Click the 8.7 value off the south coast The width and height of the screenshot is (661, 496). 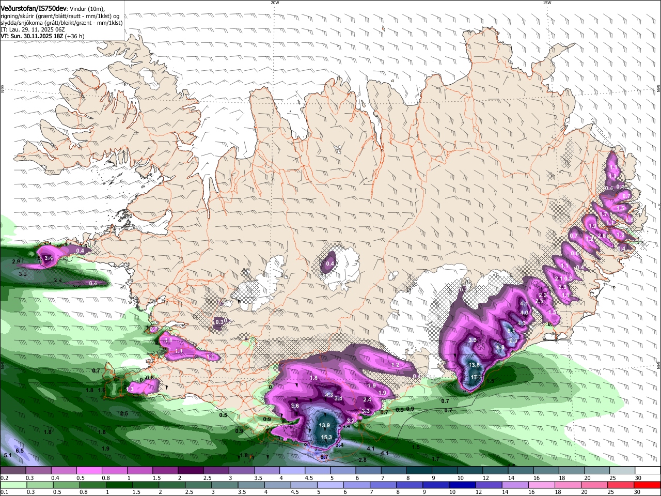click(x=324, y=457)
